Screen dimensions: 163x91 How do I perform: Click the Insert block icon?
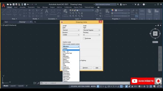coord(97,12)
